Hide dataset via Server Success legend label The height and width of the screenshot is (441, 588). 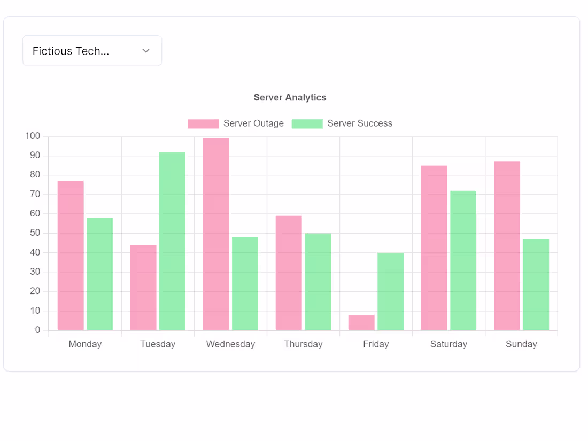[x=360, y=123]
